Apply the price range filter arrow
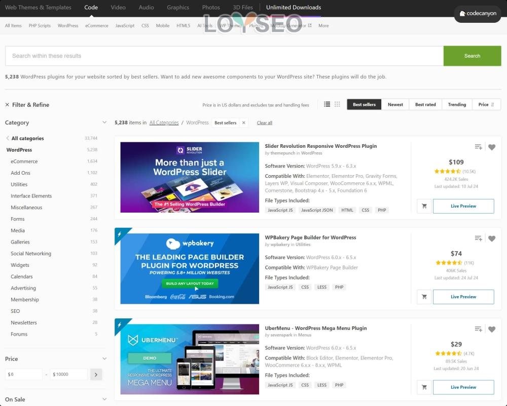Image resolution: width=507 pixels, height=406 pixels. (96, 375)
